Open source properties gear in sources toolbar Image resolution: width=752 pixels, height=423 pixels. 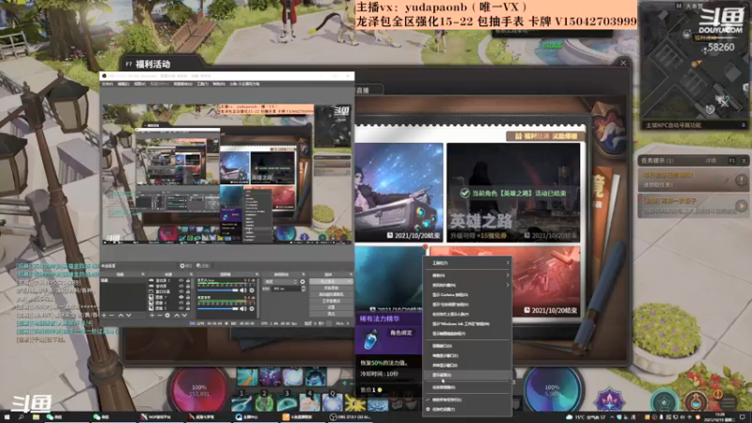tap(167, 316)
